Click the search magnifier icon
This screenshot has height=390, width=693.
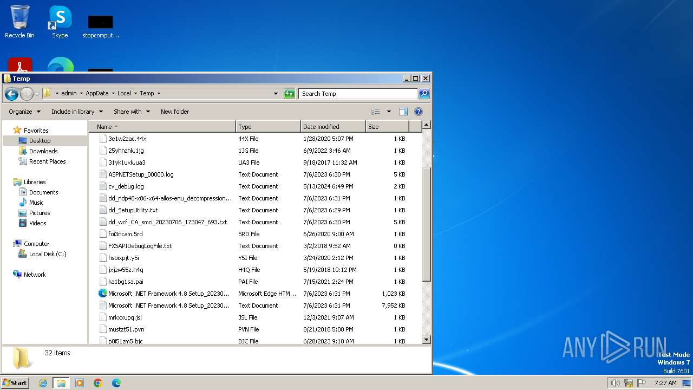pos(424,94)
